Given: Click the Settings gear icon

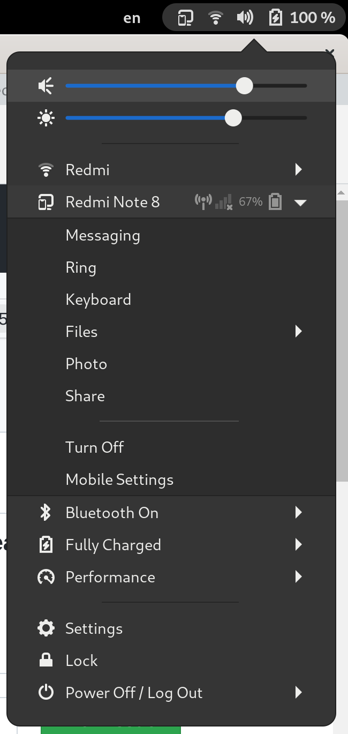Looking at the screenshot, I should [46, 628].
